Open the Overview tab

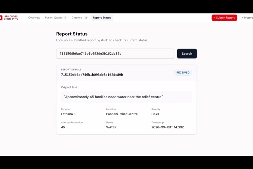34,18
